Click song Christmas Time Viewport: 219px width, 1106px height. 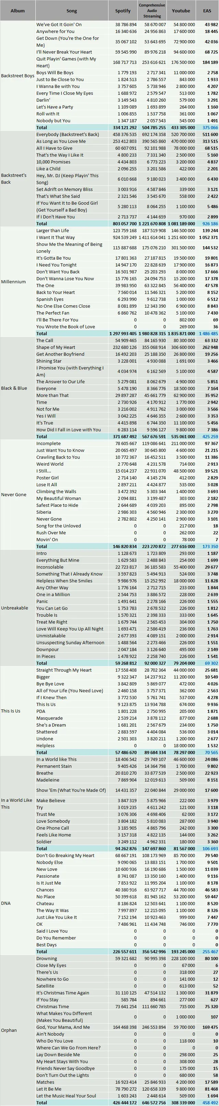pyautogui.click(x=53, y=1007)
